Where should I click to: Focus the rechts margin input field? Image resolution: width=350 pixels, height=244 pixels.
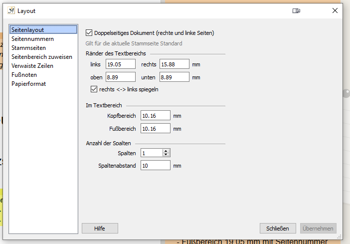click(174, 64)
